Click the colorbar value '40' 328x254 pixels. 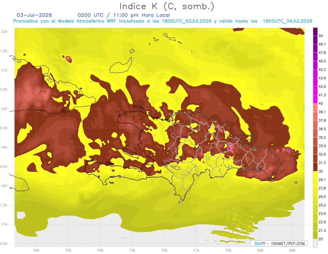pyautogui.click(x=321, y=104)
